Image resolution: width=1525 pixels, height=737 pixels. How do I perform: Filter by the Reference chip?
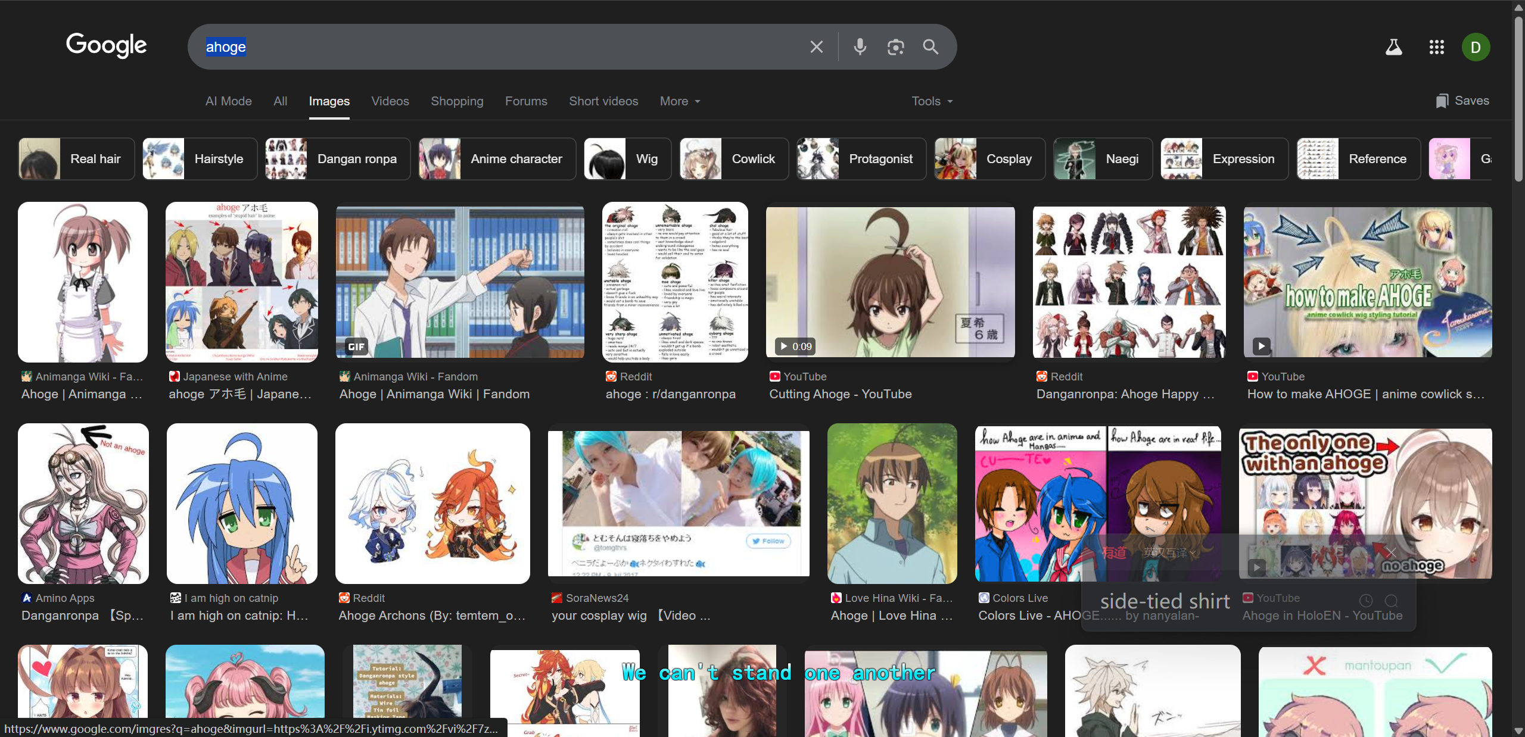pos(1358,159)
